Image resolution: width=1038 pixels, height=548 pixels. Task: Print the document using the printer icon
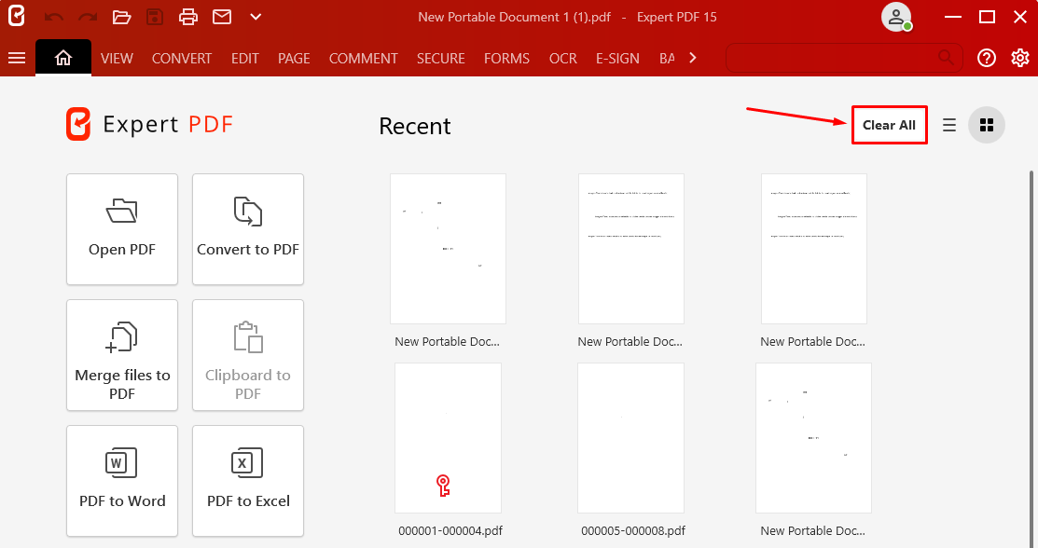[188, 17]
